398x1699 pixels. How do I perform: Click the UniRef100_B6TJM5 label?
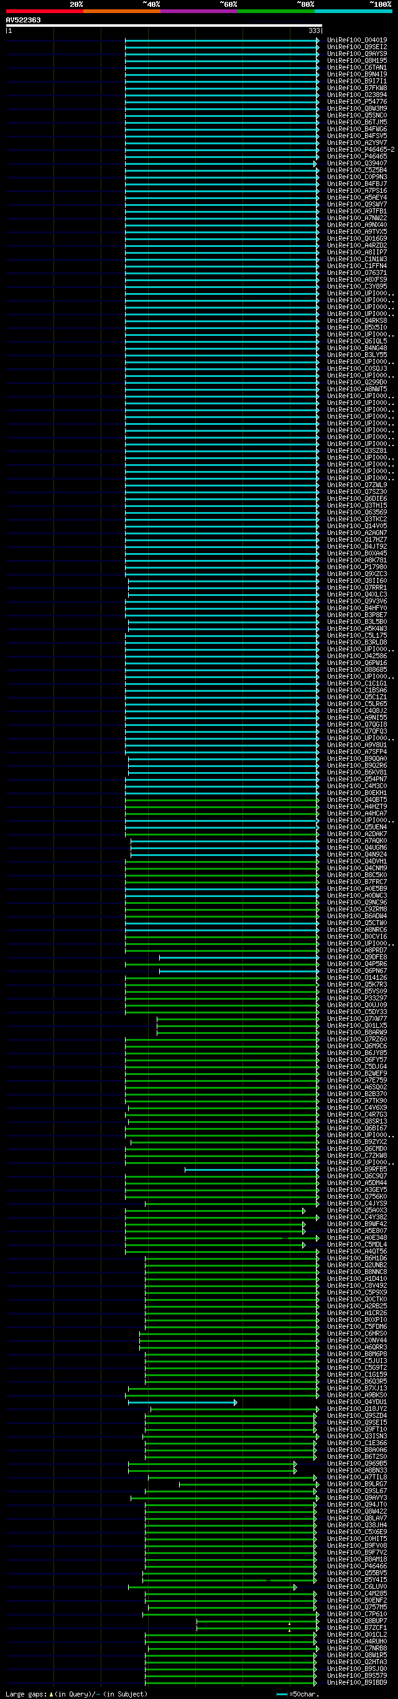point(357,122)
